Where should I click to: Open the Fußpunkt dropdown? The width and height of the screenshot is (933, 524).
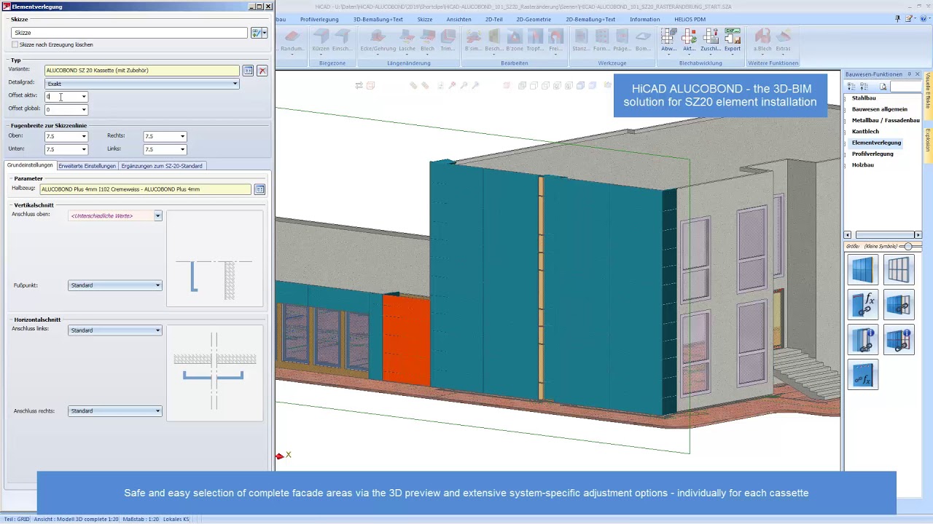point(115,285)
